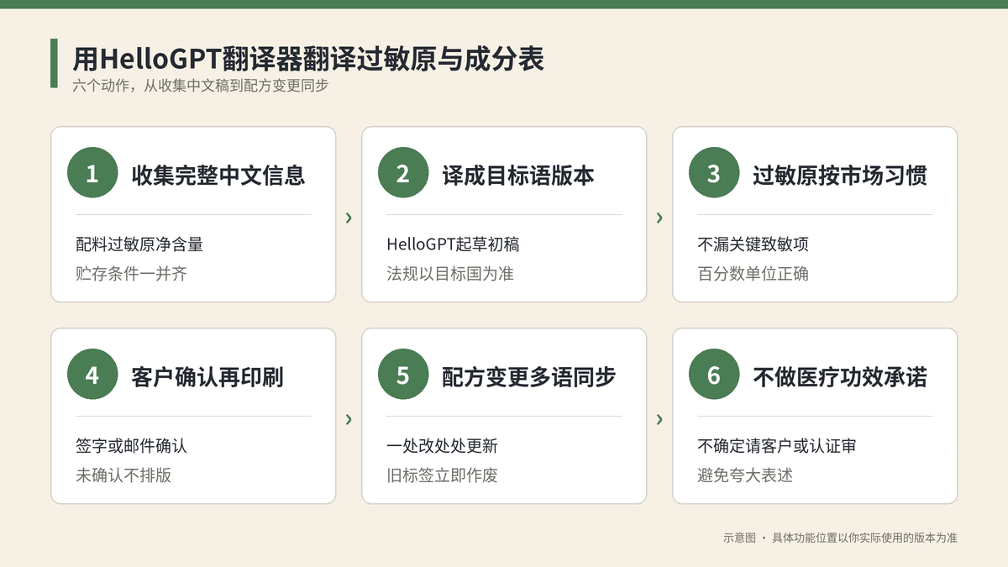1008x567 pixels.
Task: Click the line '一处改处处更新'
Action: coord(443,446)
